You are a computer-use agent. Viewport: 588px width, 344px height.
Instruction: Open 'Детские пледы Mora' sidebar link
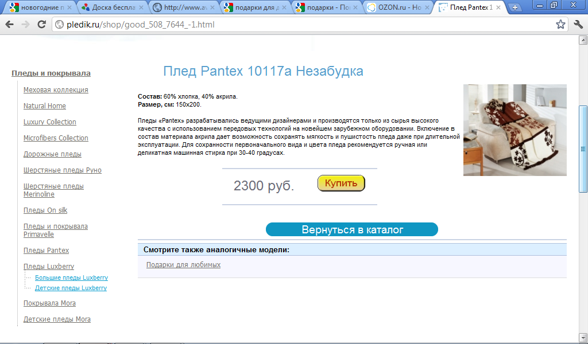pos(57,319)
